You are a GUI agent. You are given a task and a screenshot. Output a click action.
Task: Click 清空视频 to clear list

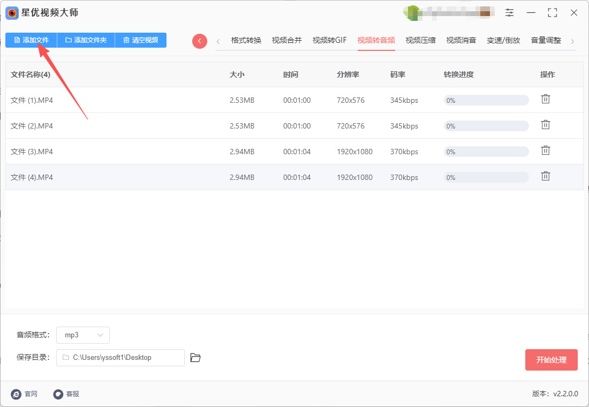[x=140, y=40]
